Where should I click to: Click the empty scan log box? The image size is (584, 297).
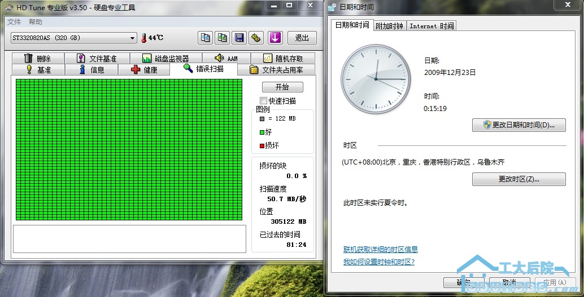(x=129, y=238)
